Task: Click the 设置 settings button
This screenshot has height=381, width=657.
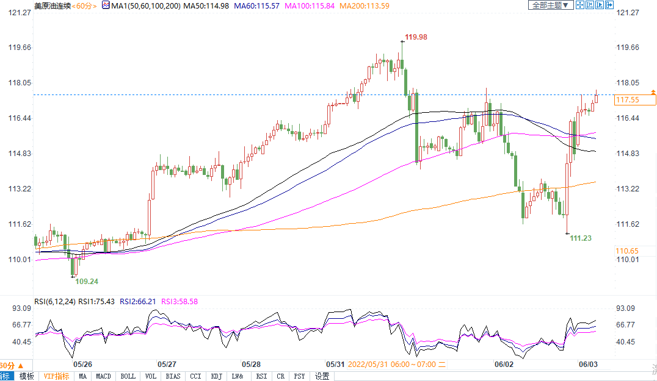Action: [322, 376]
